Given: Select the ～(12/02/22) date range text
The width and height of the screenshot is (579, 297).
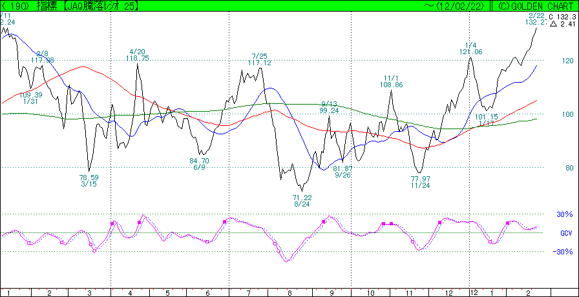Looking at the screenshot, I should [x=456, y=5].
